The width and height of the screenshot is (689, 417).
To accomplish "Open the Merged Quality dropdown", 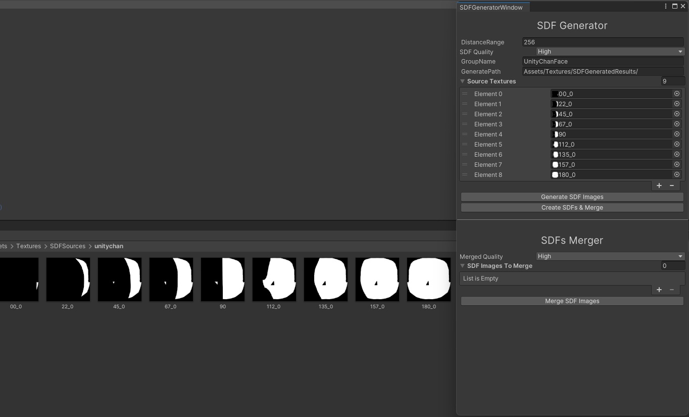I will (x=610, y=256).
